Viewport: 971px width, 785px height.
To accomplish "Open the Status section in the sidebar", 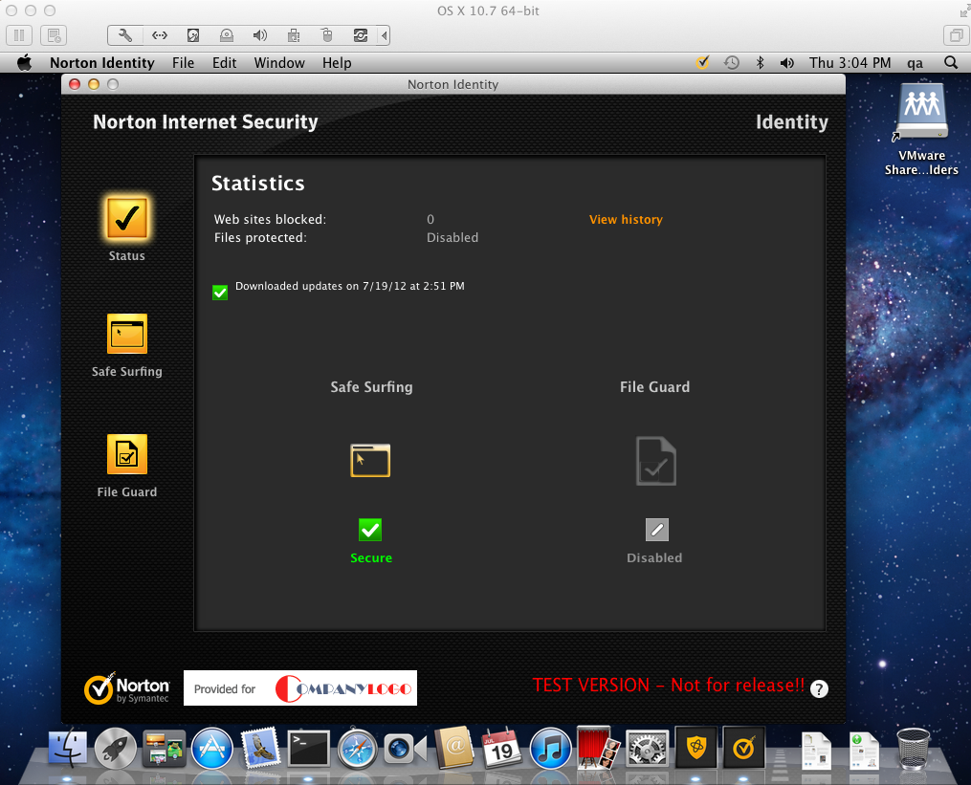I will tap(126, 218).
